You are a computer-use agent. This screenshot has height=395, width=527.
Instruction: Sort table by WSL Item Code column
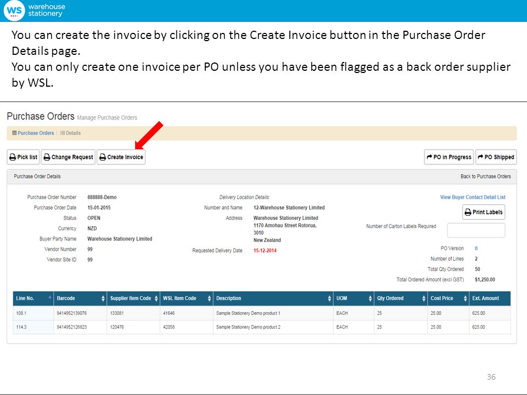187,298
